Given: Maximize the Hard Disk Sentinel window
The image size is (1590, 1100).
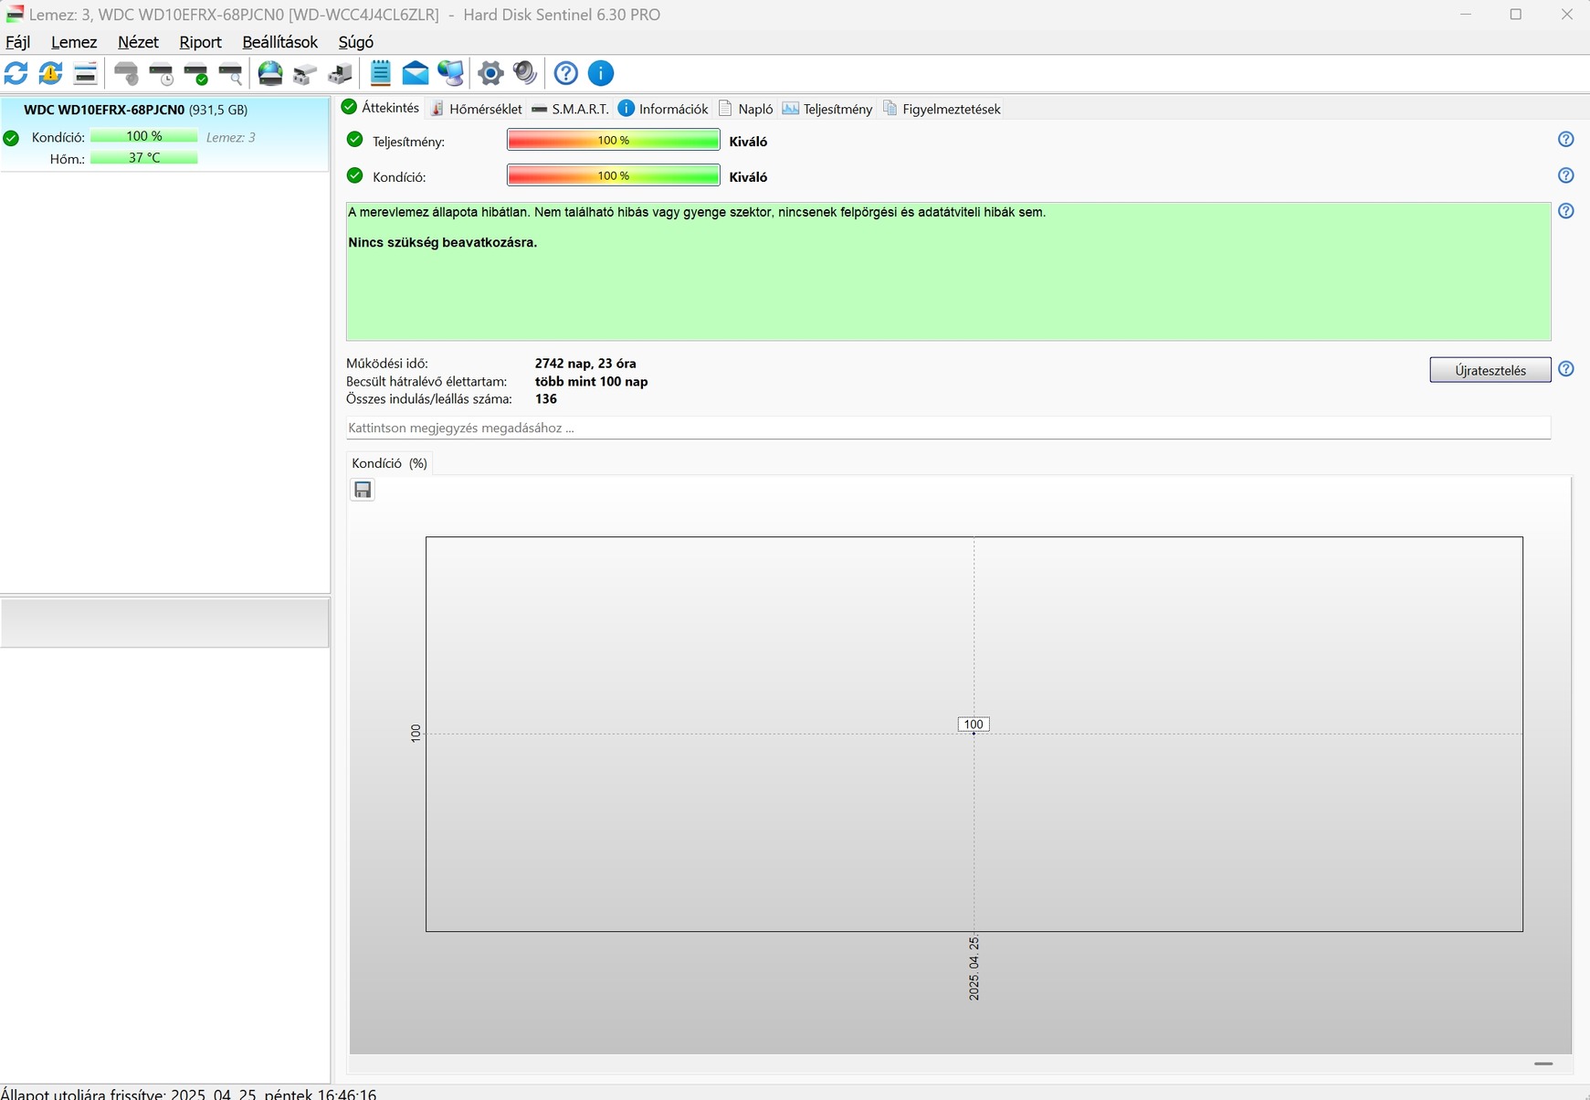Looking at the screenshot, I should [x=1516, y=15].
